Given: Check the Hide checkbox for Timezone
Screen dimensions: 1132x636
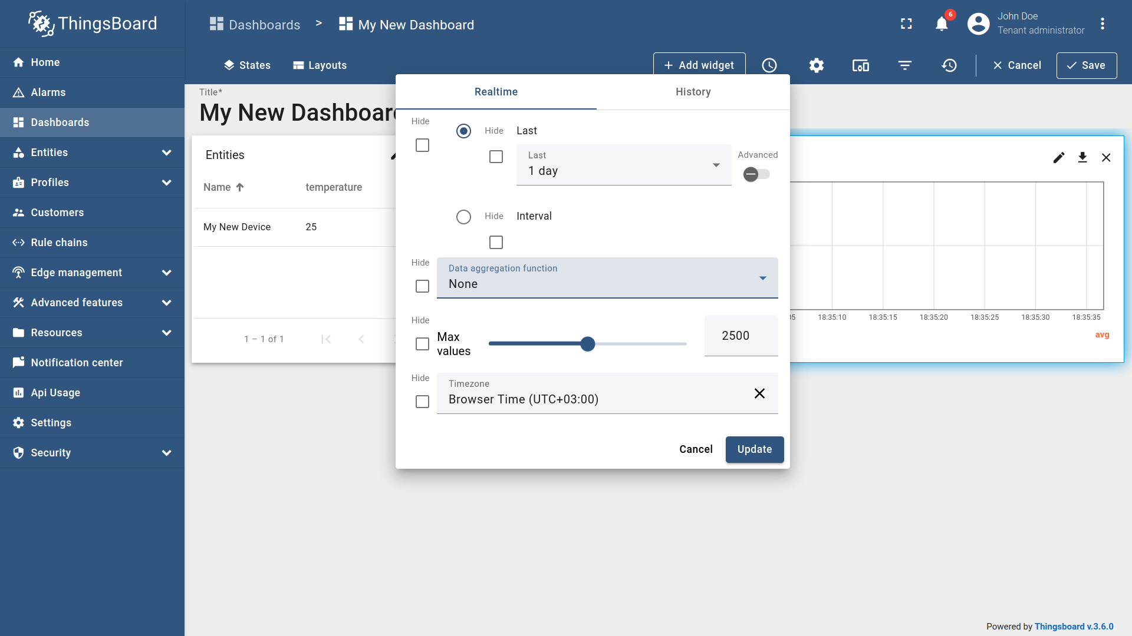Looking at the screenshot, I should (x=422, y=402).
